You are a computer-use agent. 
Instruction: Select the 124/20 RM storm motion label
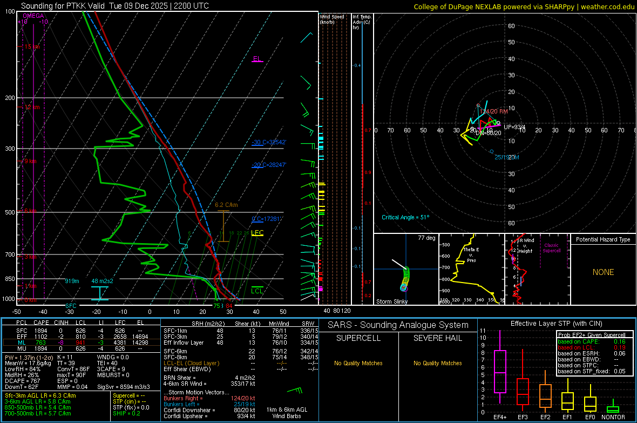(x=493, y=111)
